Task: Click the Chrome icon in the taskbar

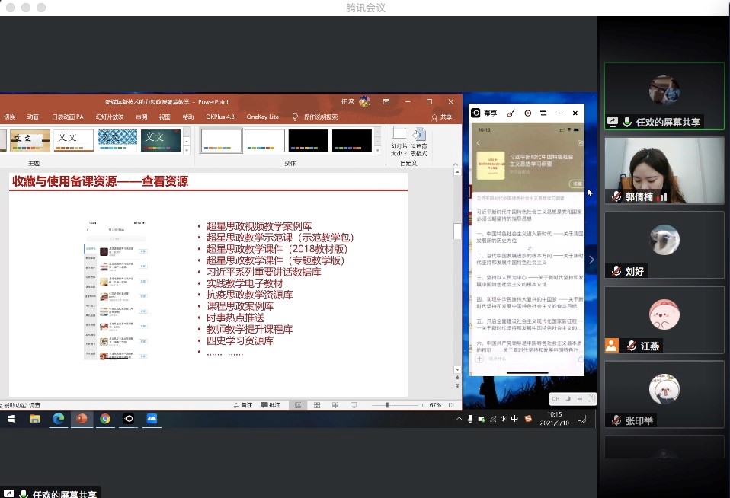Action: coord(105,418)
